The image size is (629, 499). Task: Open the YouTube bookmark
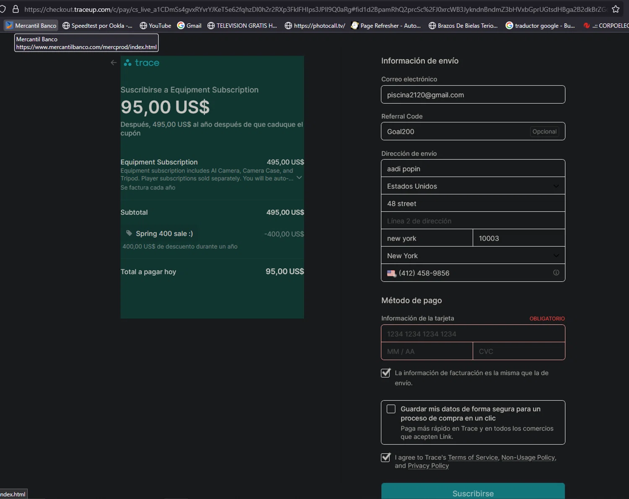click(155, 26)
